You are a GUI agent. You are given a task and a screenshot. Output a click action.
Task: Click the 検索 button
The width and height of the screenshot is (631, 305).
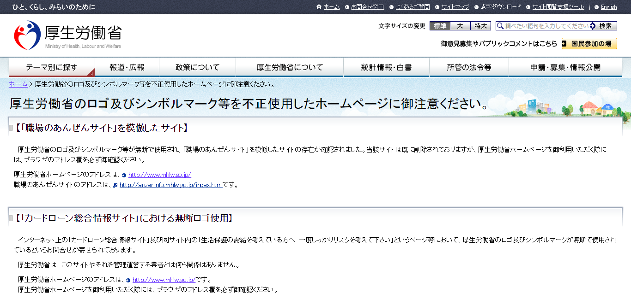point(604,26)
